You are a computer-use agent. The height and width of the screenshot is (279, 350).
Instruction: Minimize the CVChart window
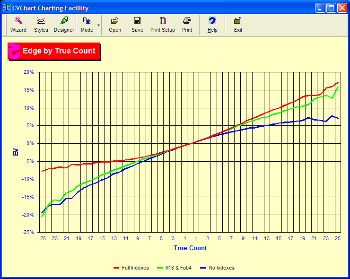click(x=321, y=8)
